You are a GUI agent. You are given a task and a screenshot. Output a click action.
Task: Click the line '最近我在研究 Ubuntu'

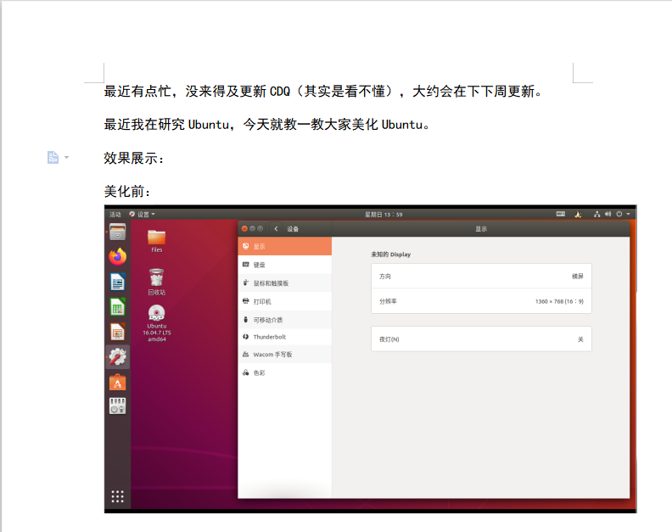(x=266, y=125)
